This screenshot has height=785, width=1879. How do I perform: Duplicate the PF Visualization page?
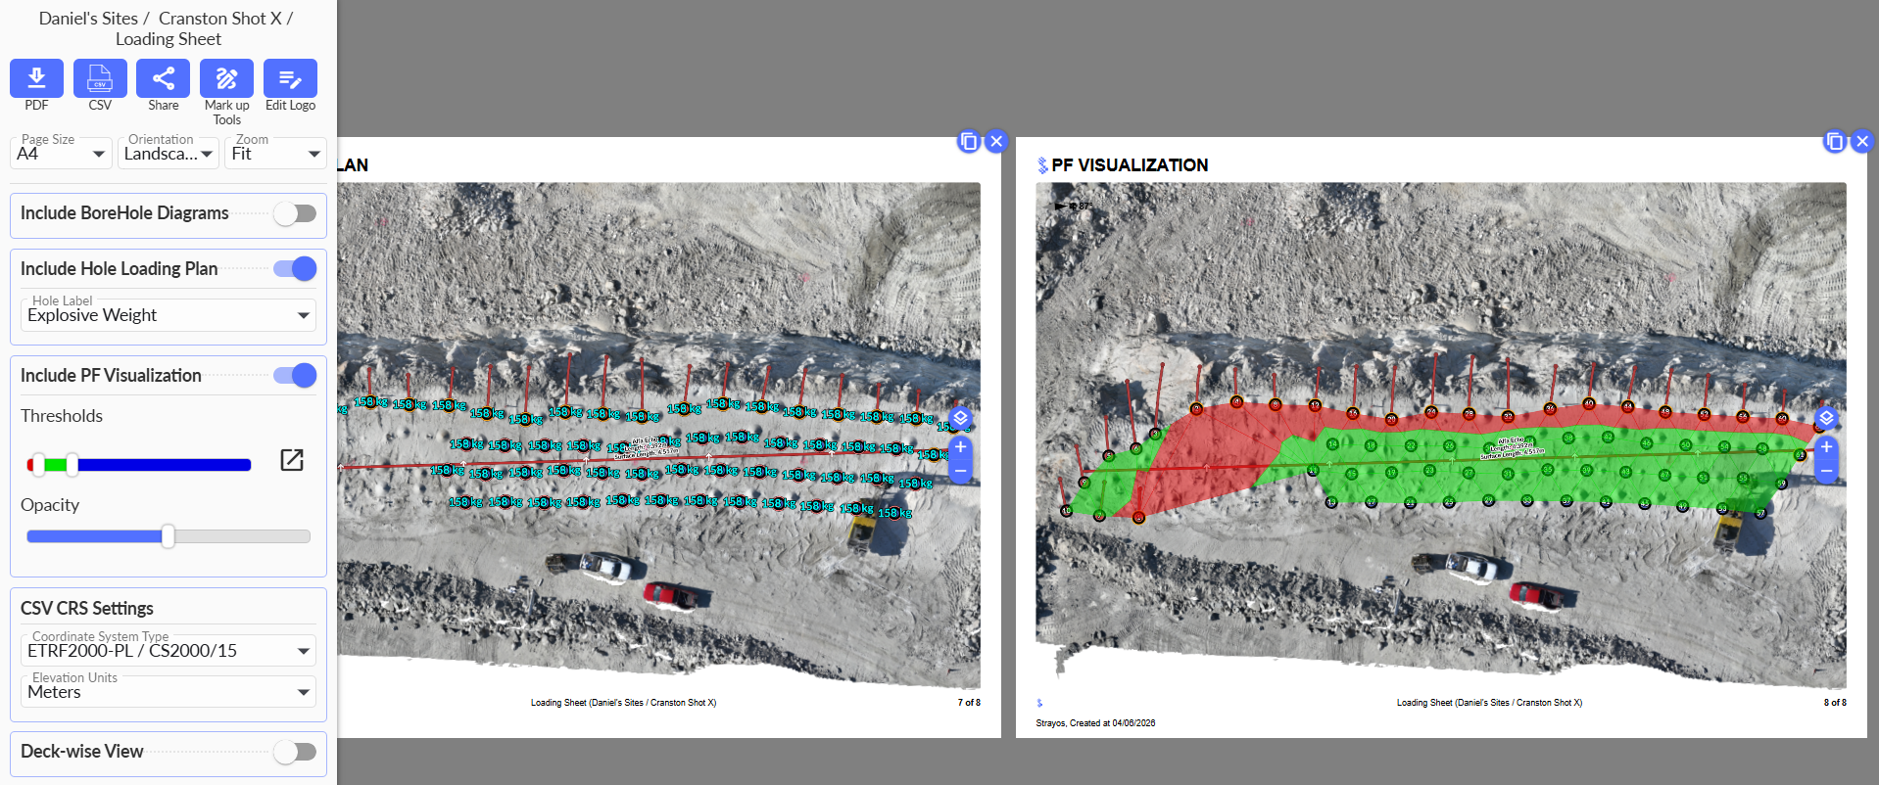point(1834,142)
